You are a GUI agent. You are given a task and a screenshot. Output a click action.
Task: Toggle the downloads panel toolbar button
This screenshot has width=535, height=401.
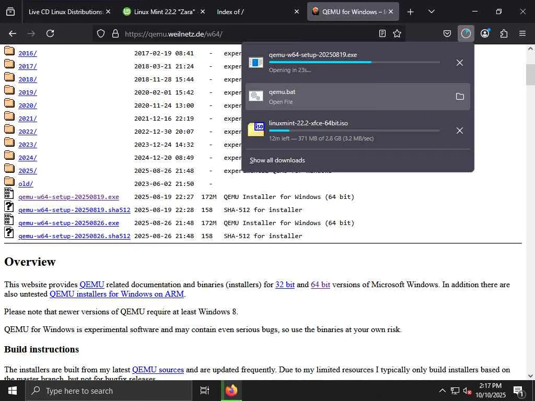click(466, 33)
